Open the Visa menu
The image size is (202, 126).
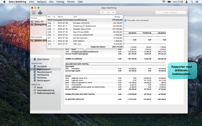51,2
